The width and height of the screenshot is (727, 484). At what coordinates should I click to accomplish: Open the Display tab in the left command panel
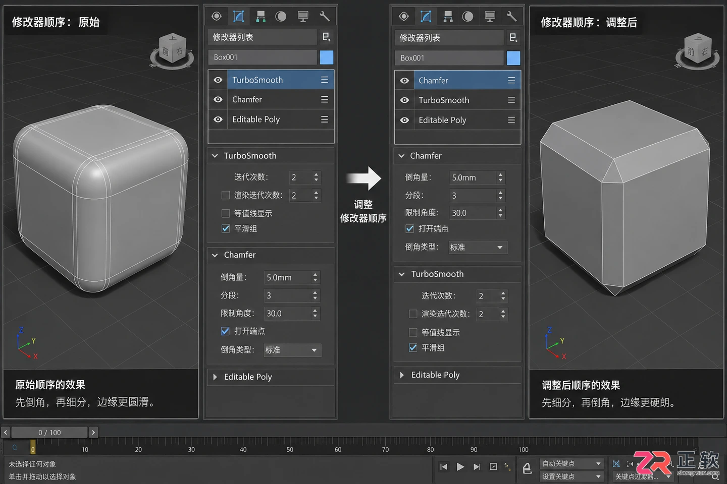[303, 17]
